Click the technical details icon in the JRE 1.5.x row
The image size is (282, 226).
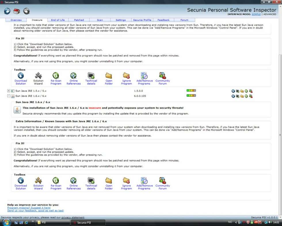(238, 91)
